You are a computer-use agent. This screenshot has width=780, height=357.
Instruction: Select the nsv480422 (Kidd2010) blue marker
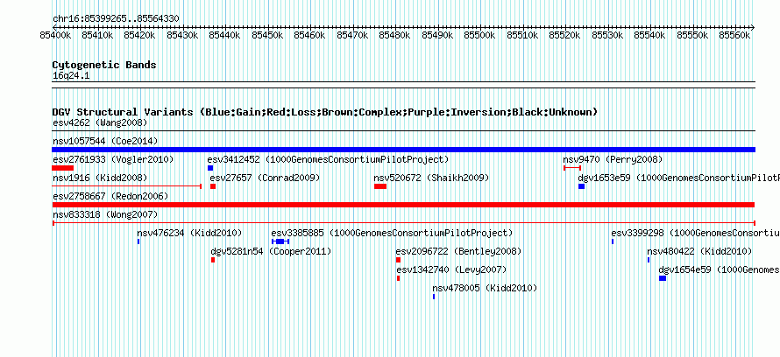click(x=649, y=260)
